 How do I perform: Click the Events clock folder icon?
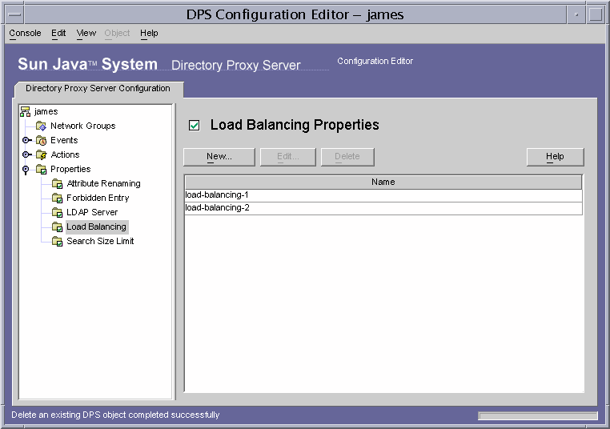[x=41, y=140]
